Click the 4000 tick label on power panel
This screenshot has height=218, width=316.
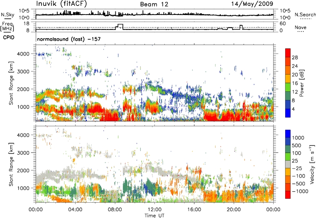click(x=23, y=54)
